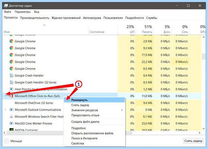This screenshot has height=149, width=208.
Task: Expand the Microsoft Office Click-to-Run row chevron
Action: 6,96
